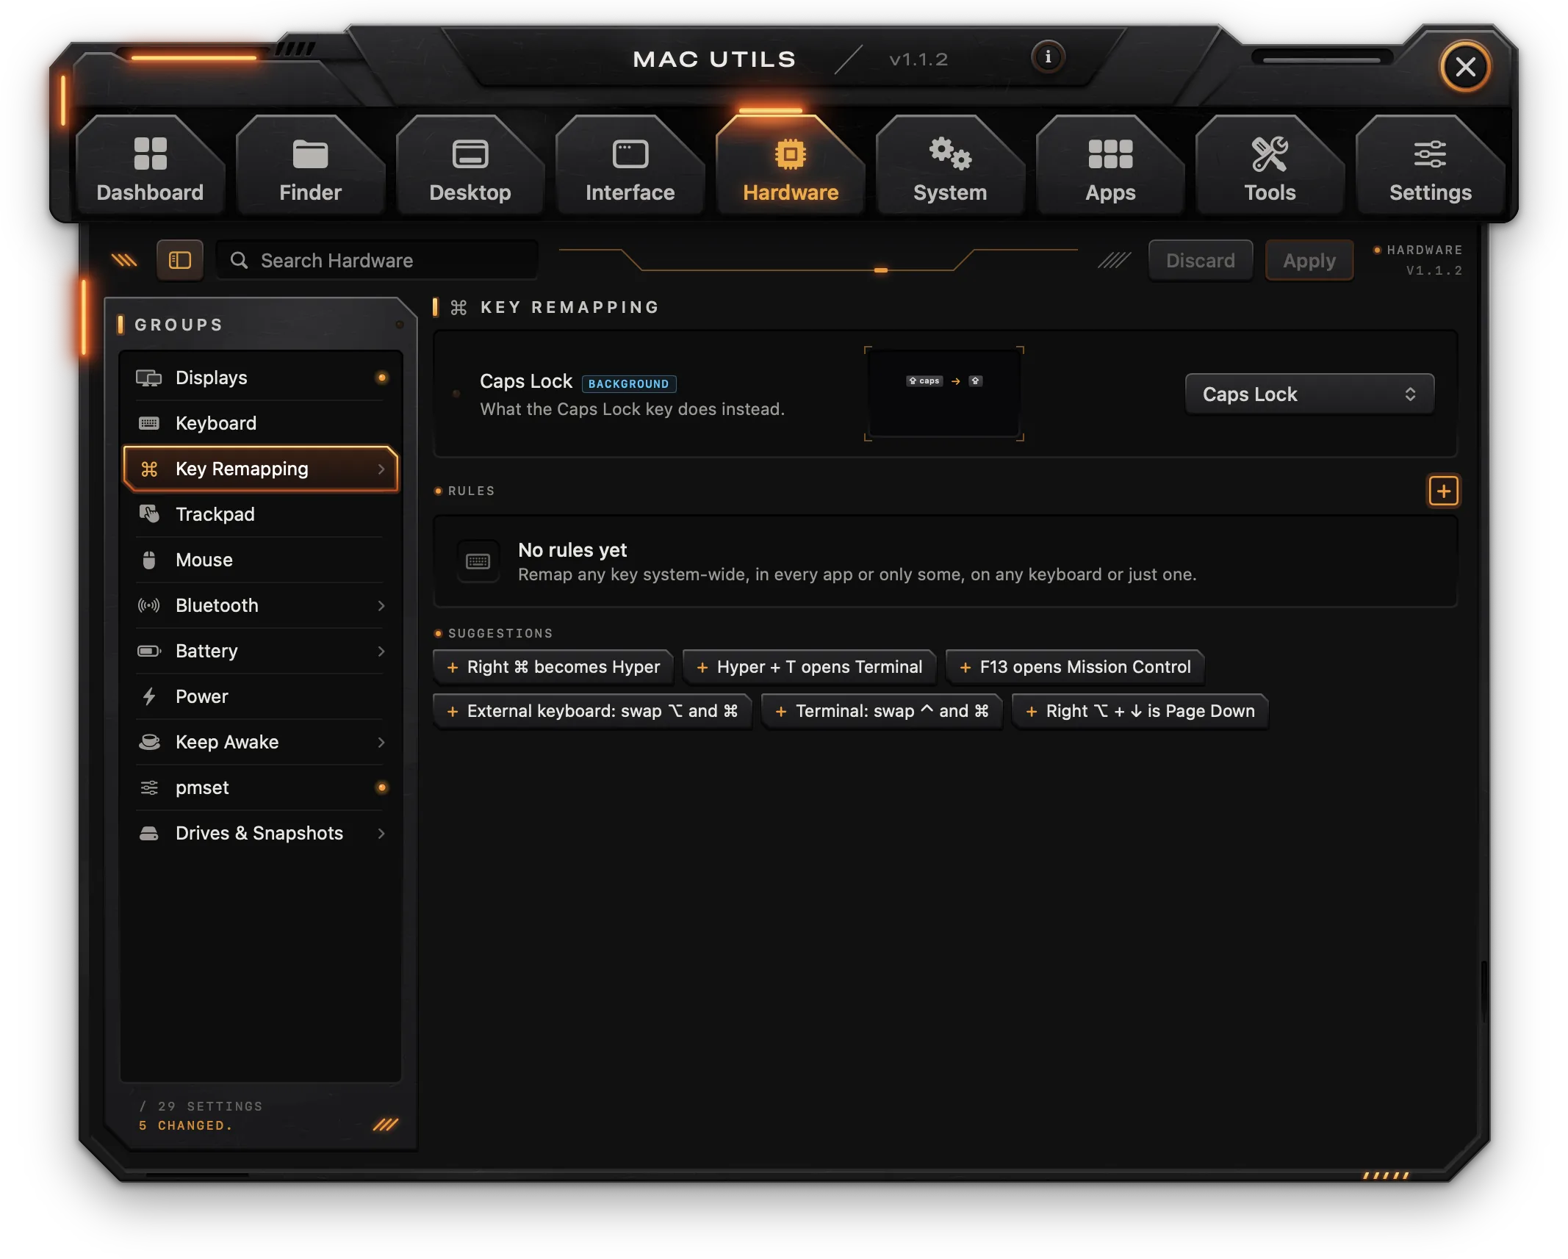Add suggestion Hyper + T opens Terminal
The image size is (1568, 1259).
(x=809, y=667)
